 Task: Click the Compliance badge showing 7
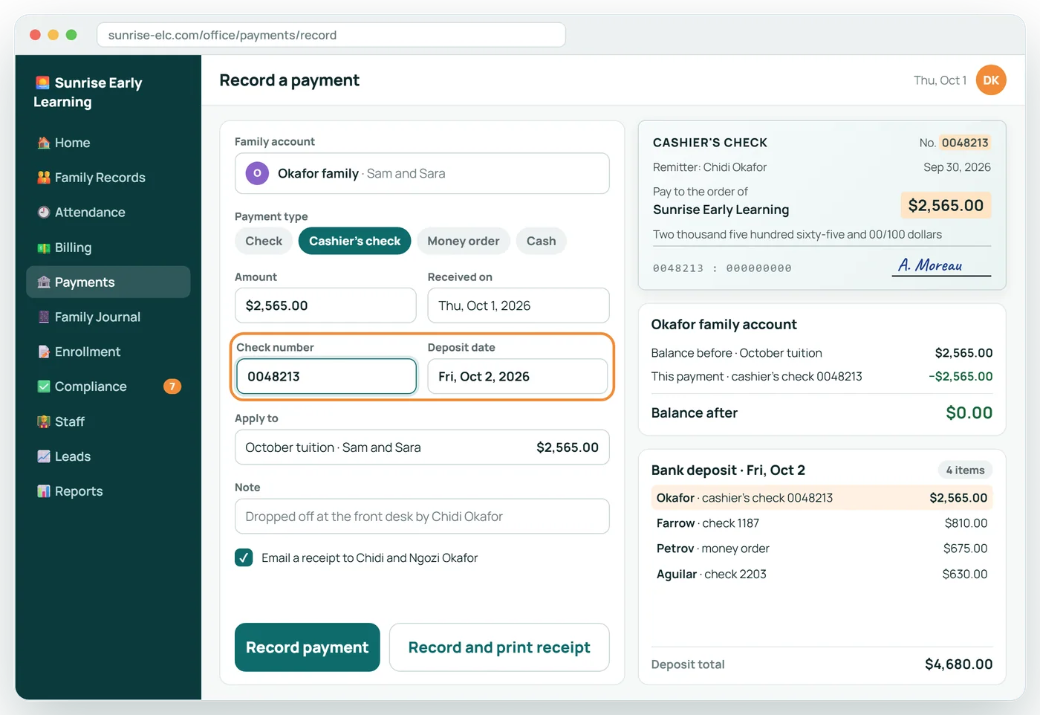(172, 386)
